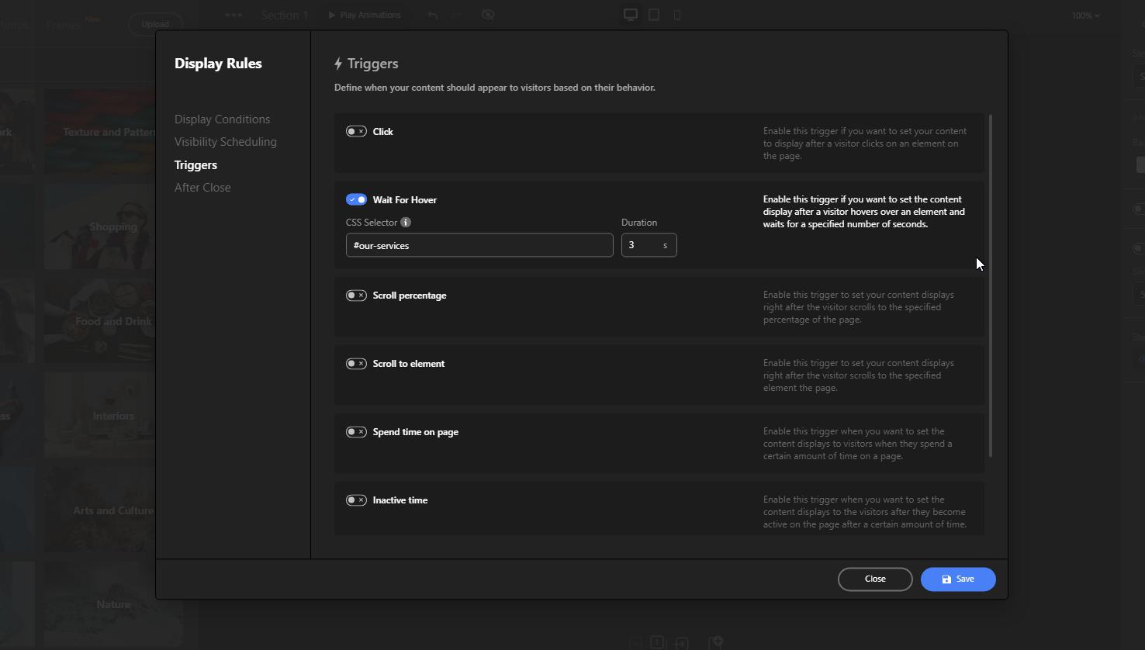Viewport: 1145px width, 650px height.
Task: Disable the Wait For Hover toggle
Action: [x=356, y=200]
